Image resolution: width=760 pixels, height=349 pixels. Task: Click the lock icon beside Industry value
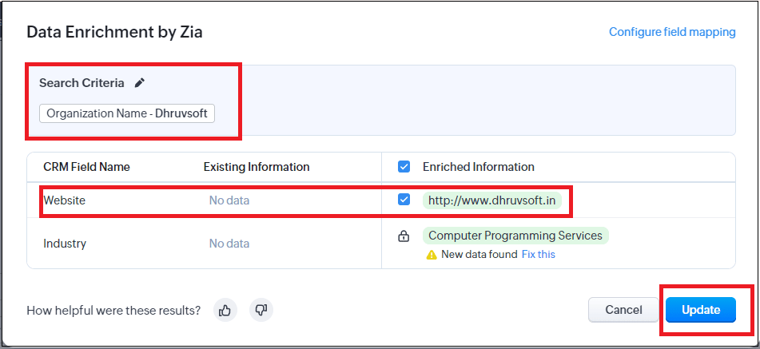(404, 236)
